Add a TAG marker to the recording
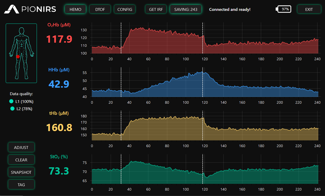 click(21, 185)
